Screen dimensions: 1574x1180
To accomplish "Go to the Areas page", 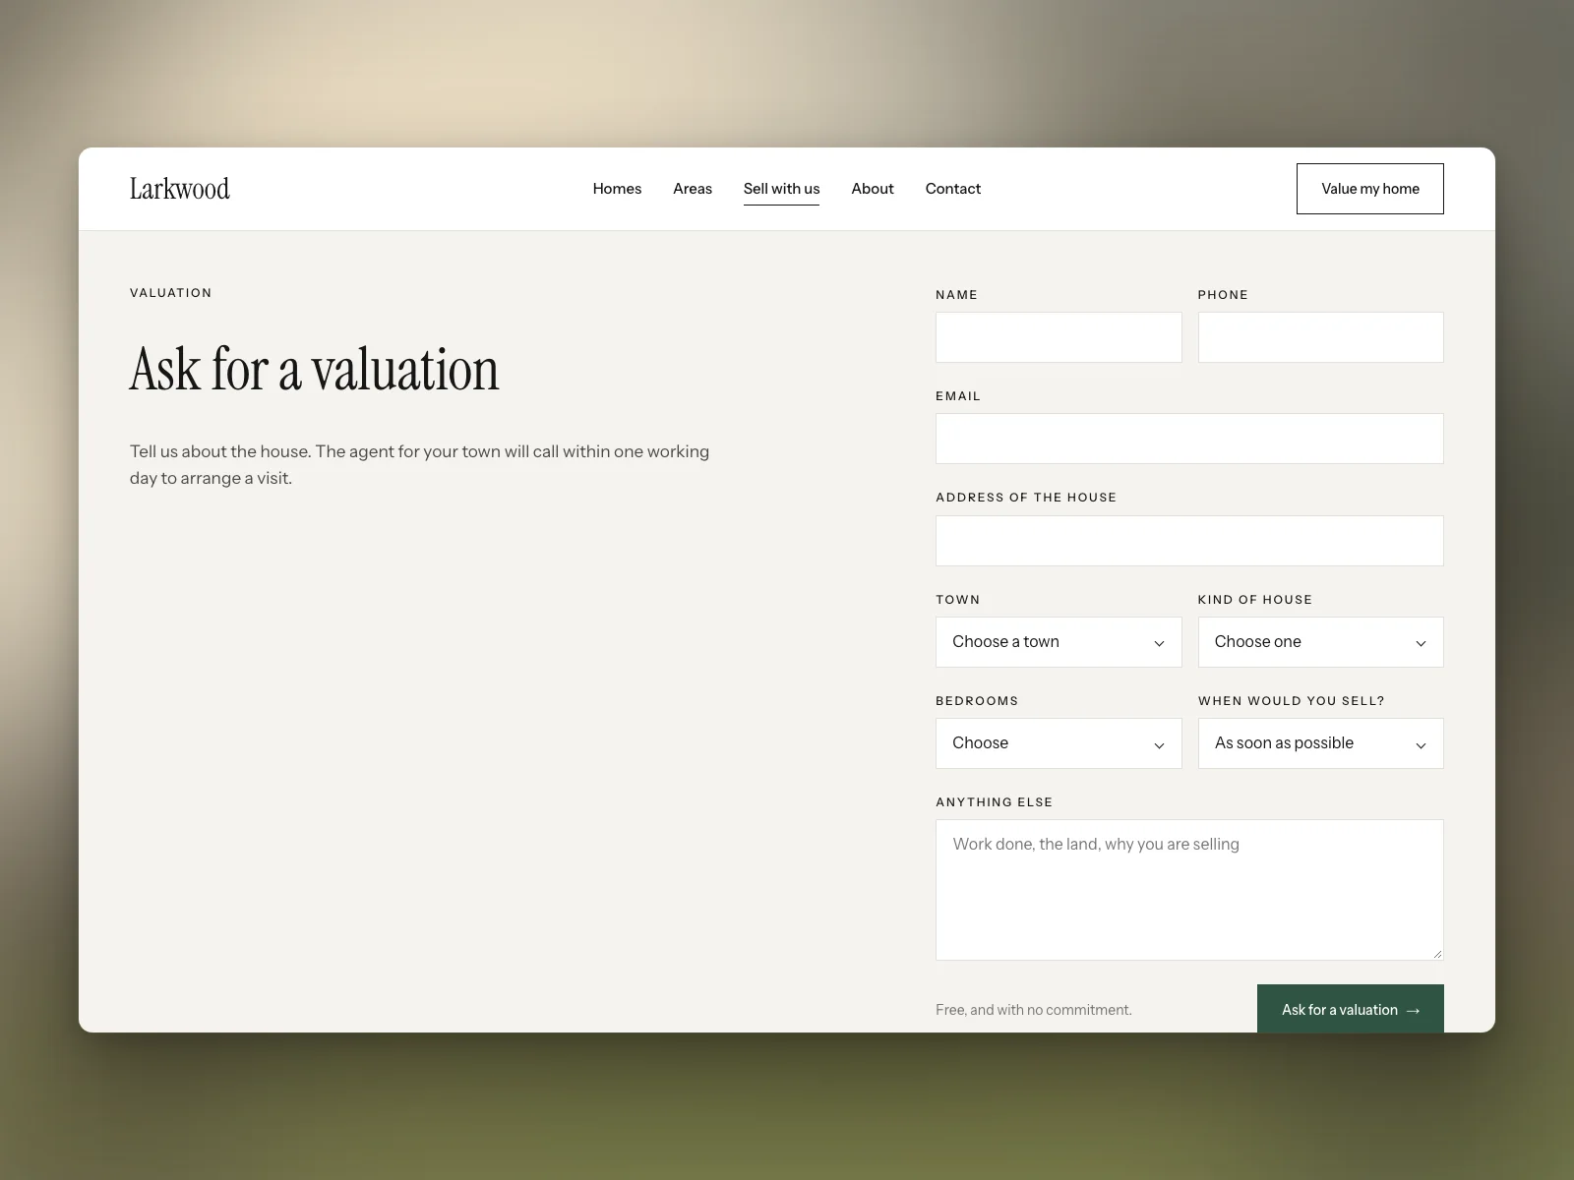I will click(x=693, y=189).
